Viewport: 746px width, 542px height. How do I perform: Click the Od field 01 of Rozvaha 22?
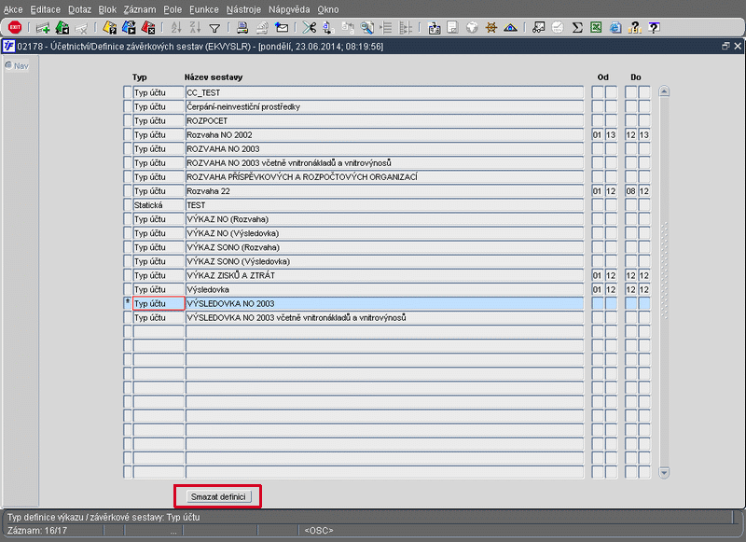click(x=597, y=191)
